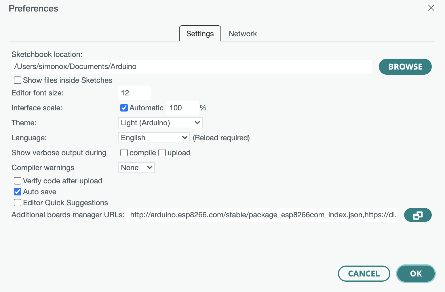Click the interface scale percentage field
The image size is (445, 292).
pyautogui.click(x=183, y=108)
